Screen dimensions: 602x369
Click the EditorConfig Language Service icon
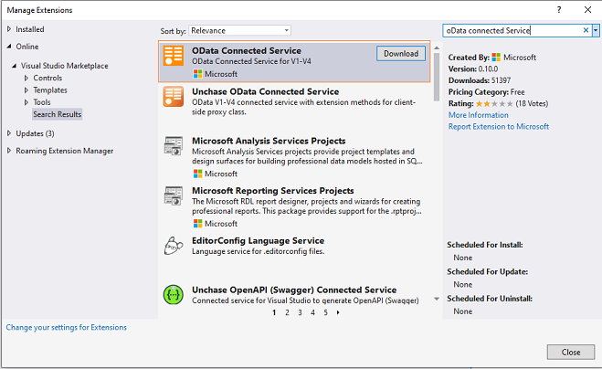click(x=174, y=247)
